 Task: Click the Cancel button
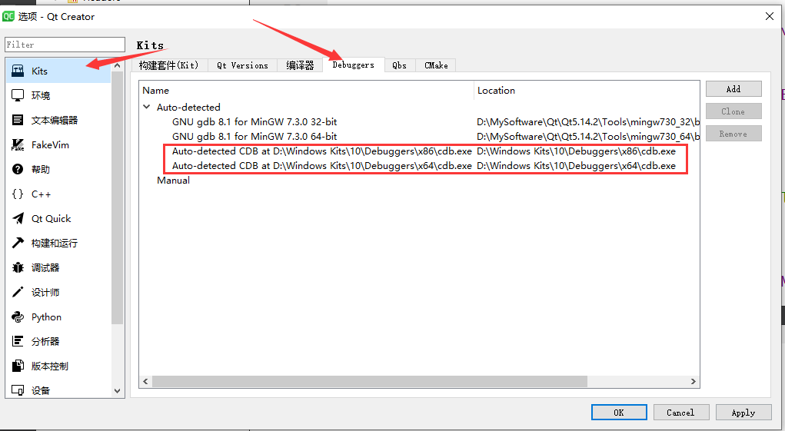click(680, 413)
